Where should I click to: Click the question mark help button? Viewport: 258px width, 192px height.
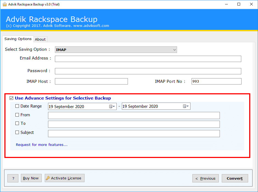(13, 178)
